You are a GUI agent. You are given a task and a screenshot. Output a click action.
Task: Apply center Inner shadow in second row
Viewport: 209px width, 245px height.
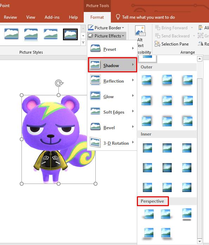coord(167,167)
